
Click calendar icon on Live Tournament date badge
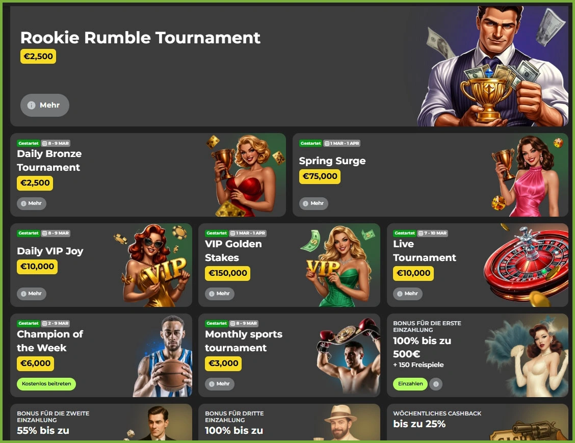coord(421,233)
